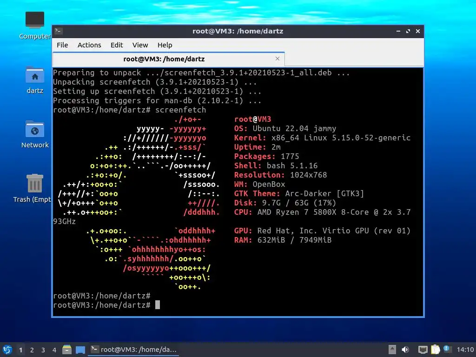476x357 pixels.
Task: Open the update notifier tray icon
Action: coord(447,349)
